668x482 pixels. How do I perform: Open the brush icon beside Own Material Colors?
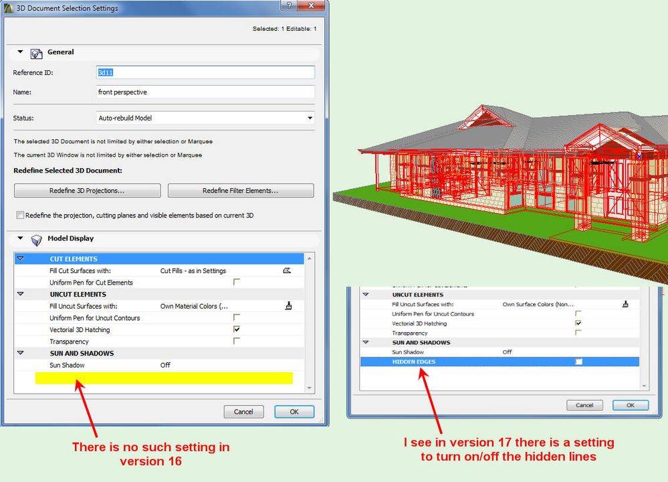pos(288,306)
